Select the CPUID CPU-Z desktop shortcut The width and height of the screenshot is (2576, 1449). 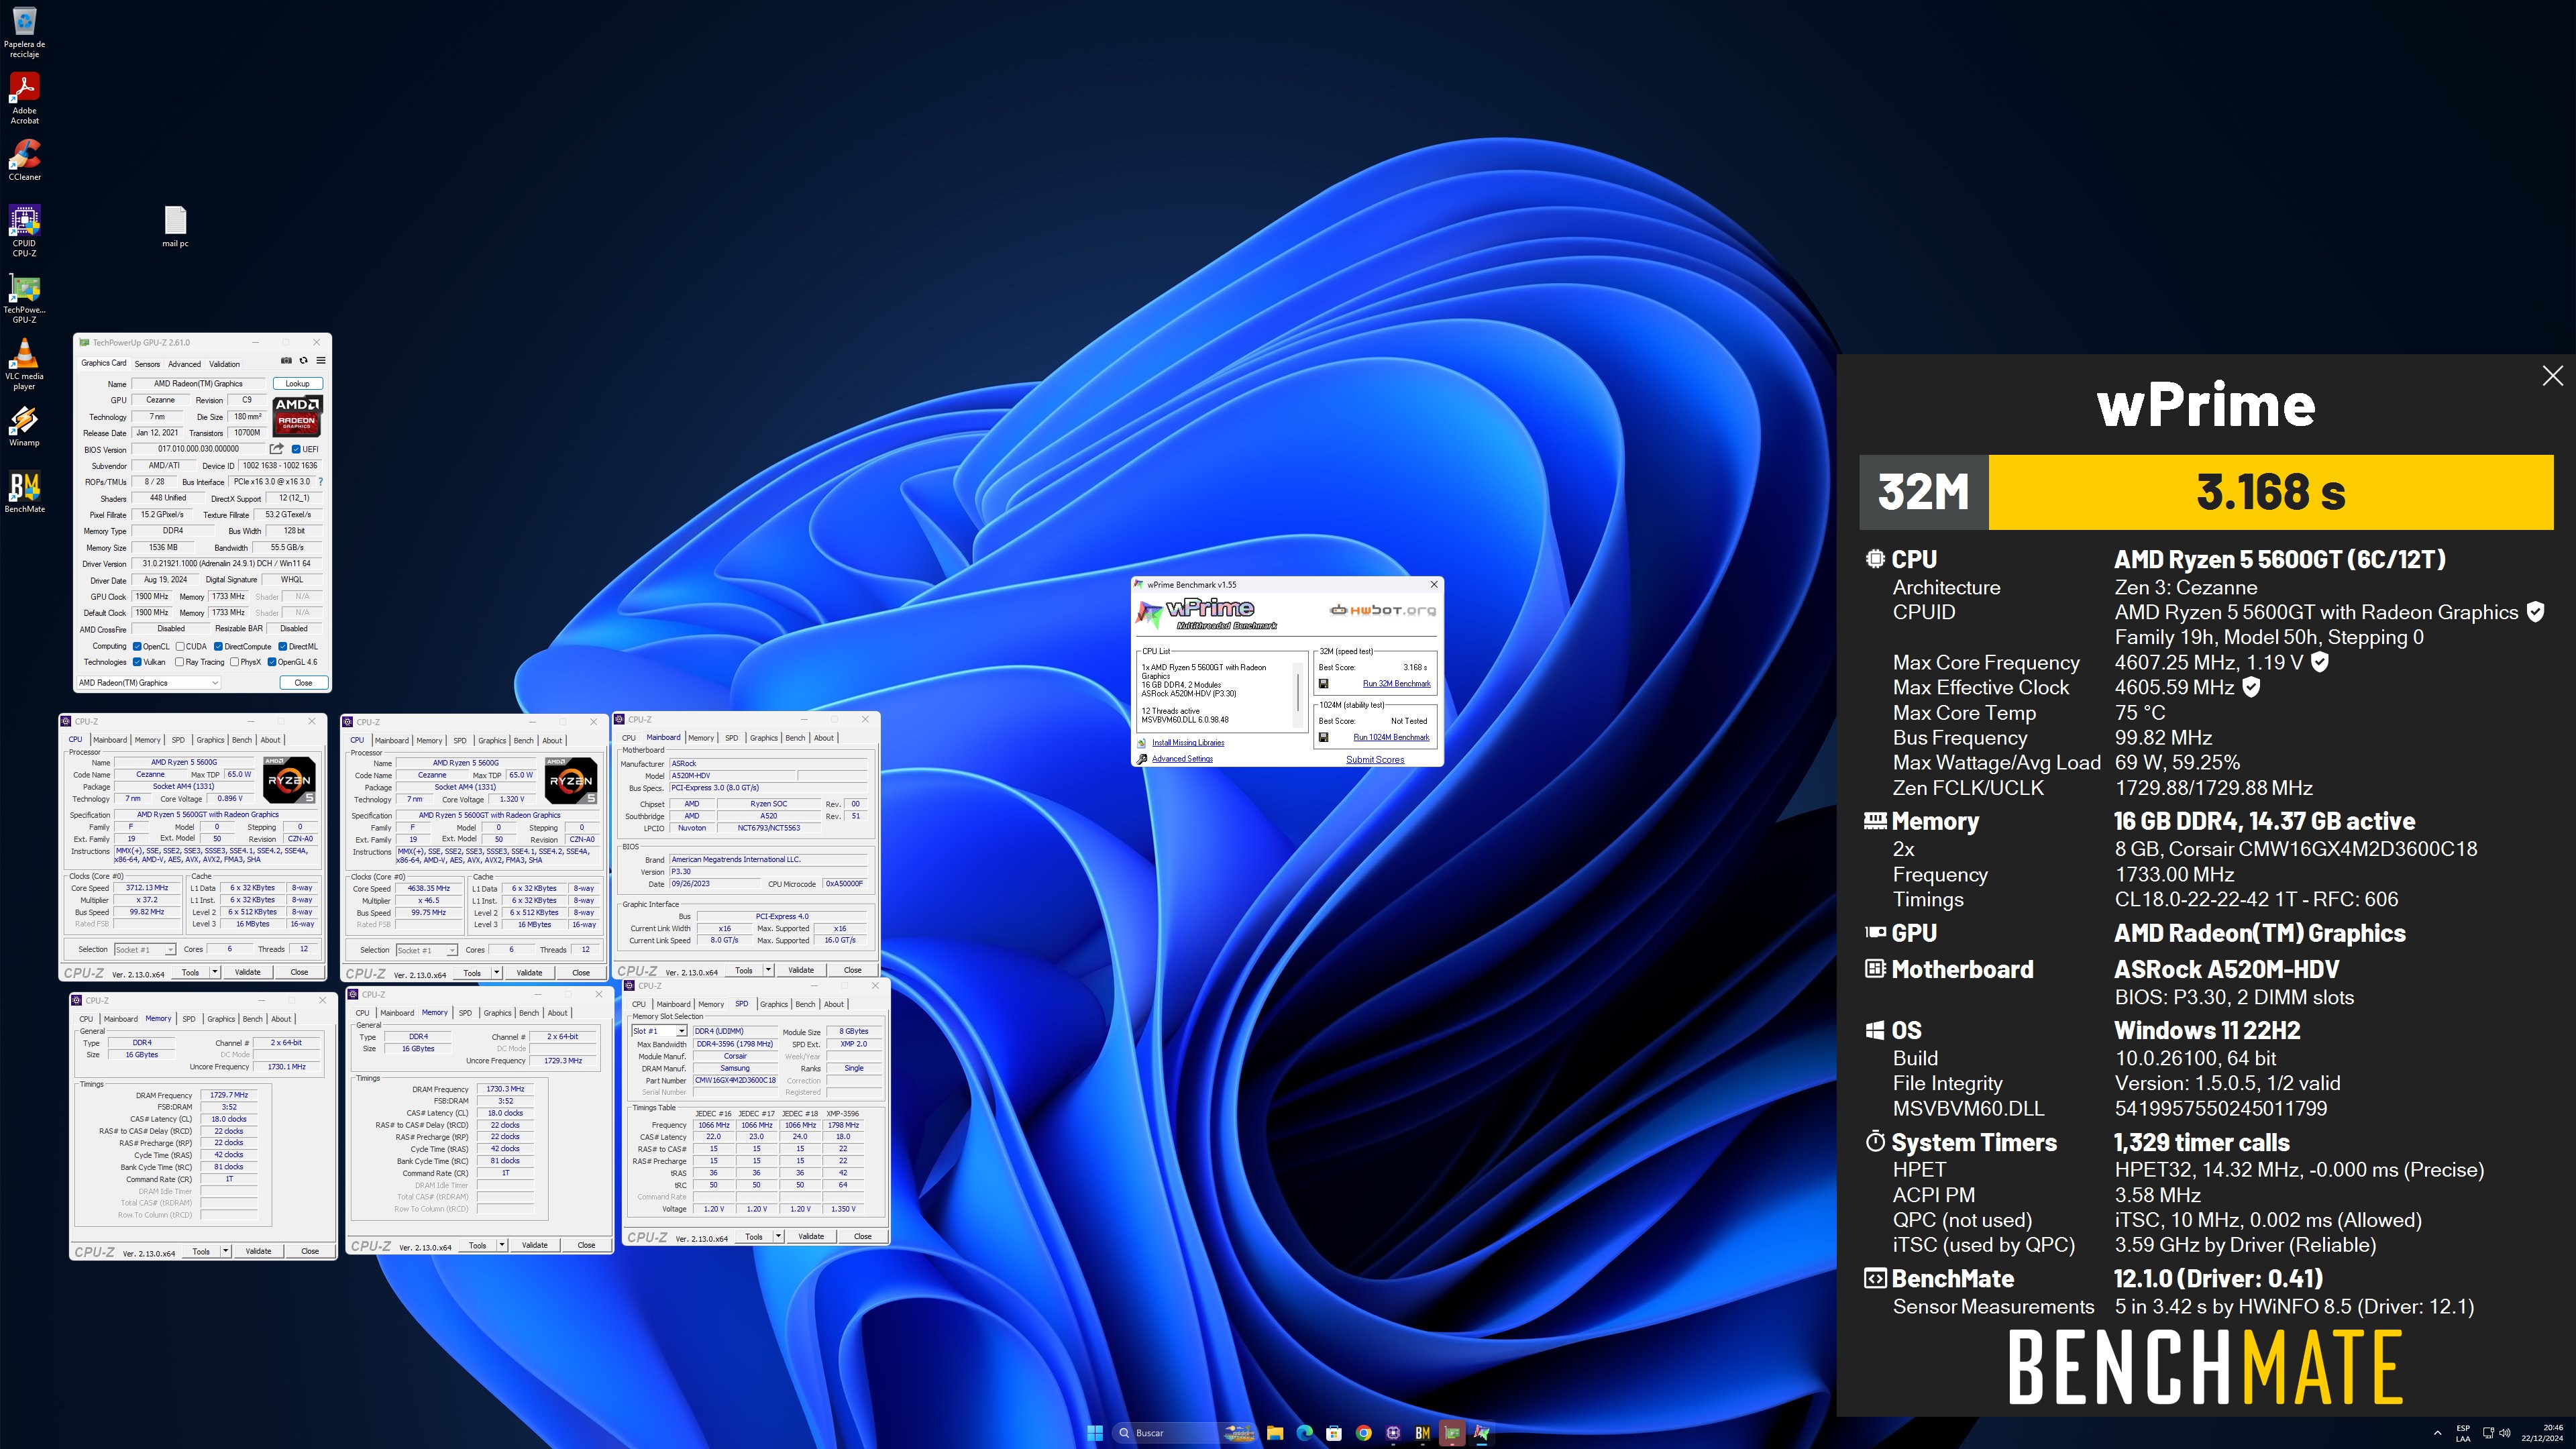(x=24, y=230)
